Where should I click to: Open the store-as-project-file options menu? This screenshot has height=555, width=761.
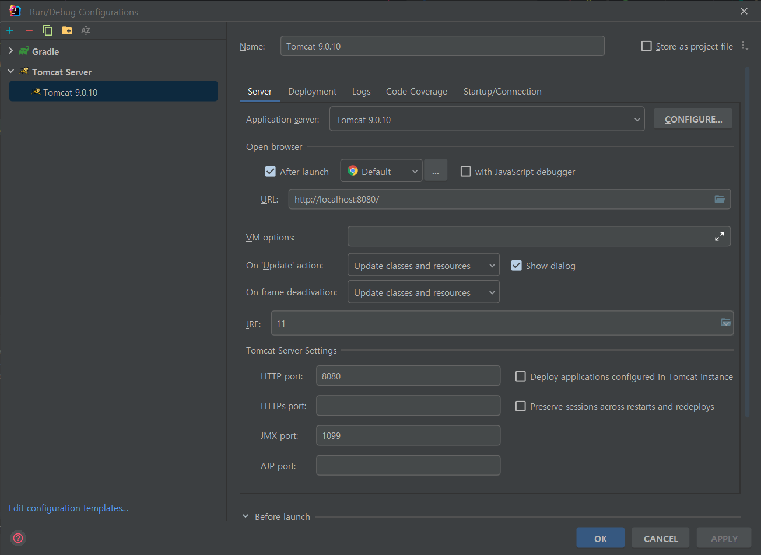(744, 46)
